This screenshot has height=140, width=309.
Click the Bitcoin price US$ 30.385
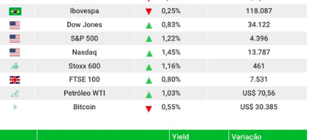click(x=258, y=107)
